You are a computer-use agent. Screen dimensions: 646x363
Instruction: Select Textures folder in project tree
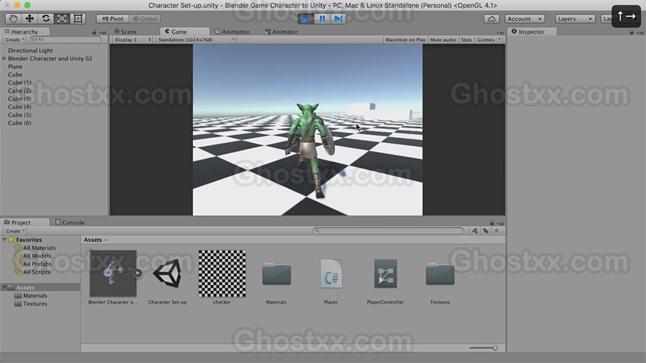click(35, 304)
